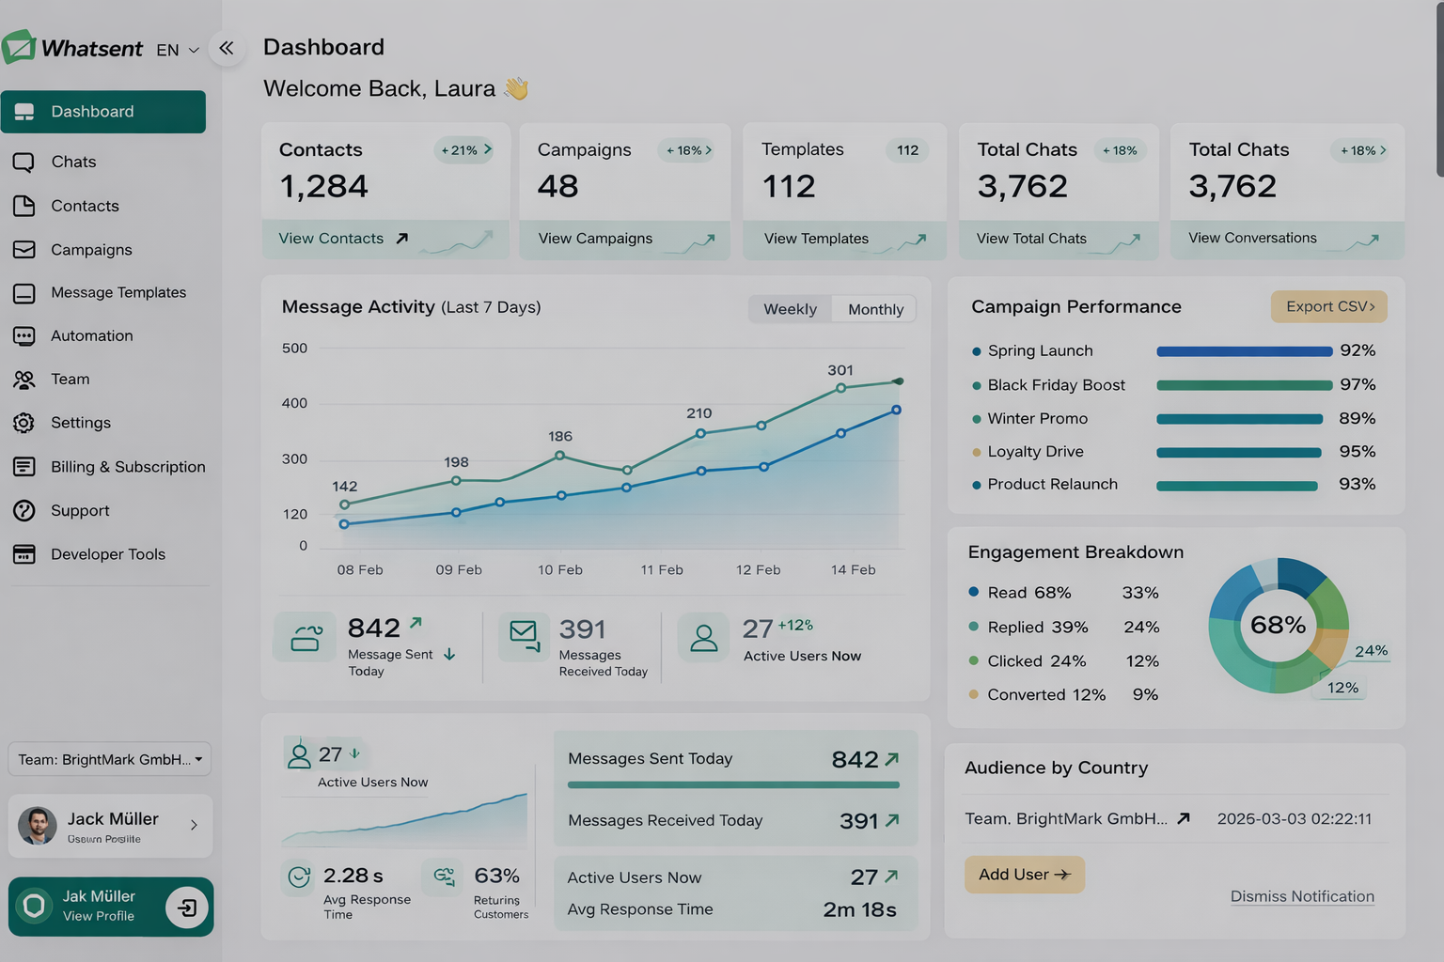Click the Engagement Breakdown donut chart

1279,625
